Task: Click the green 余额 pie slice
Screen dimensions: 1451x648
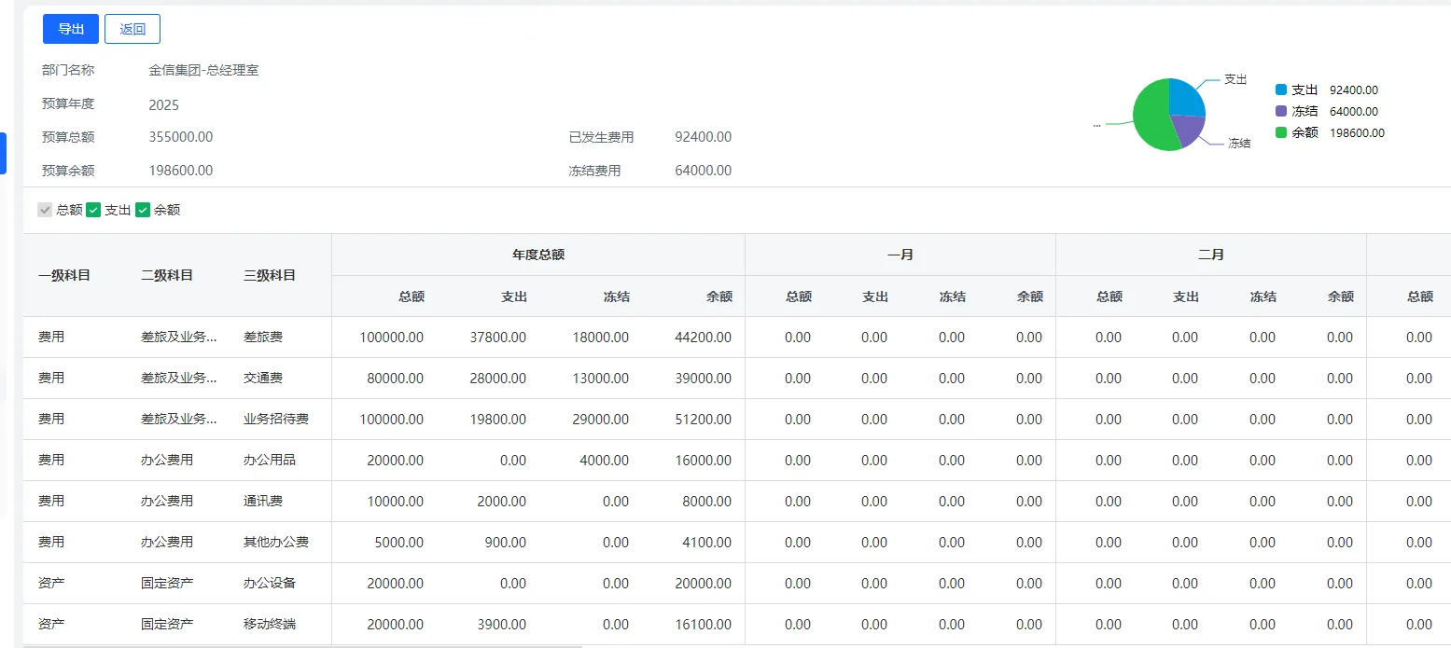Action: pyautogui.click(x=1150, y=117)
